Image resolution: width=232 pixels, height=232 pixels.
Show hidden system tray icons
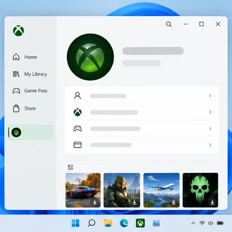click(x=193, y=223)
